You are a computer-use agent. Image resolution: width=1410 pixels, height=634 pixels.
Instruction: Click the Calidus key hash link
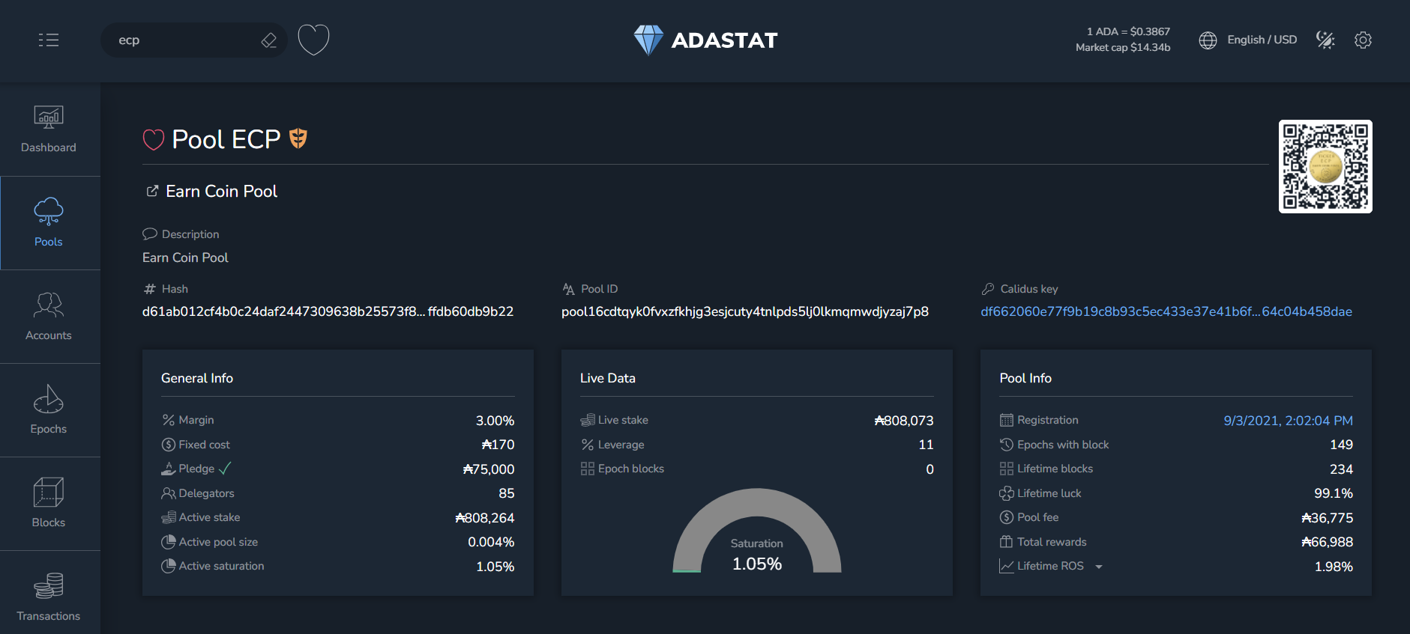pos(1166,311)
